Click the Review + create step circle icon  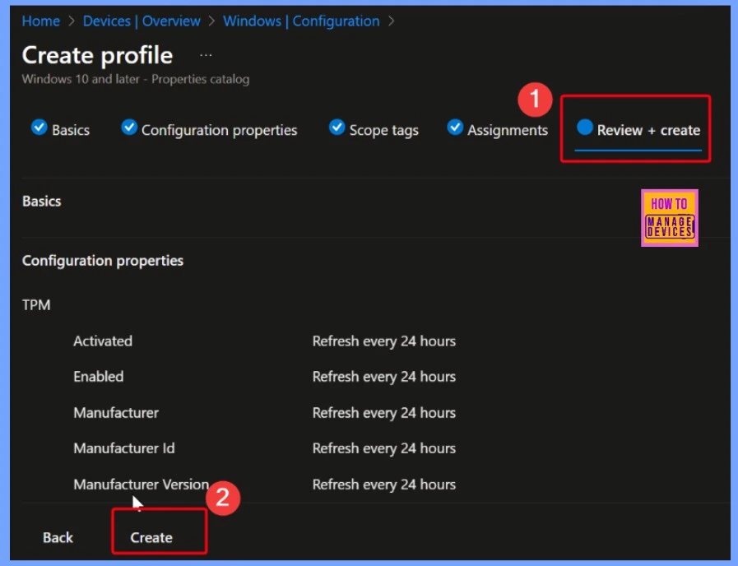pyautogui.click(x=585, y=127)
